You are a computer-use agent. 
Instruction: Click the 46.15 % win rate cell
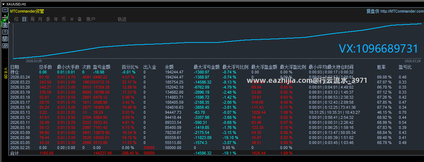click(x=384, y=112)
